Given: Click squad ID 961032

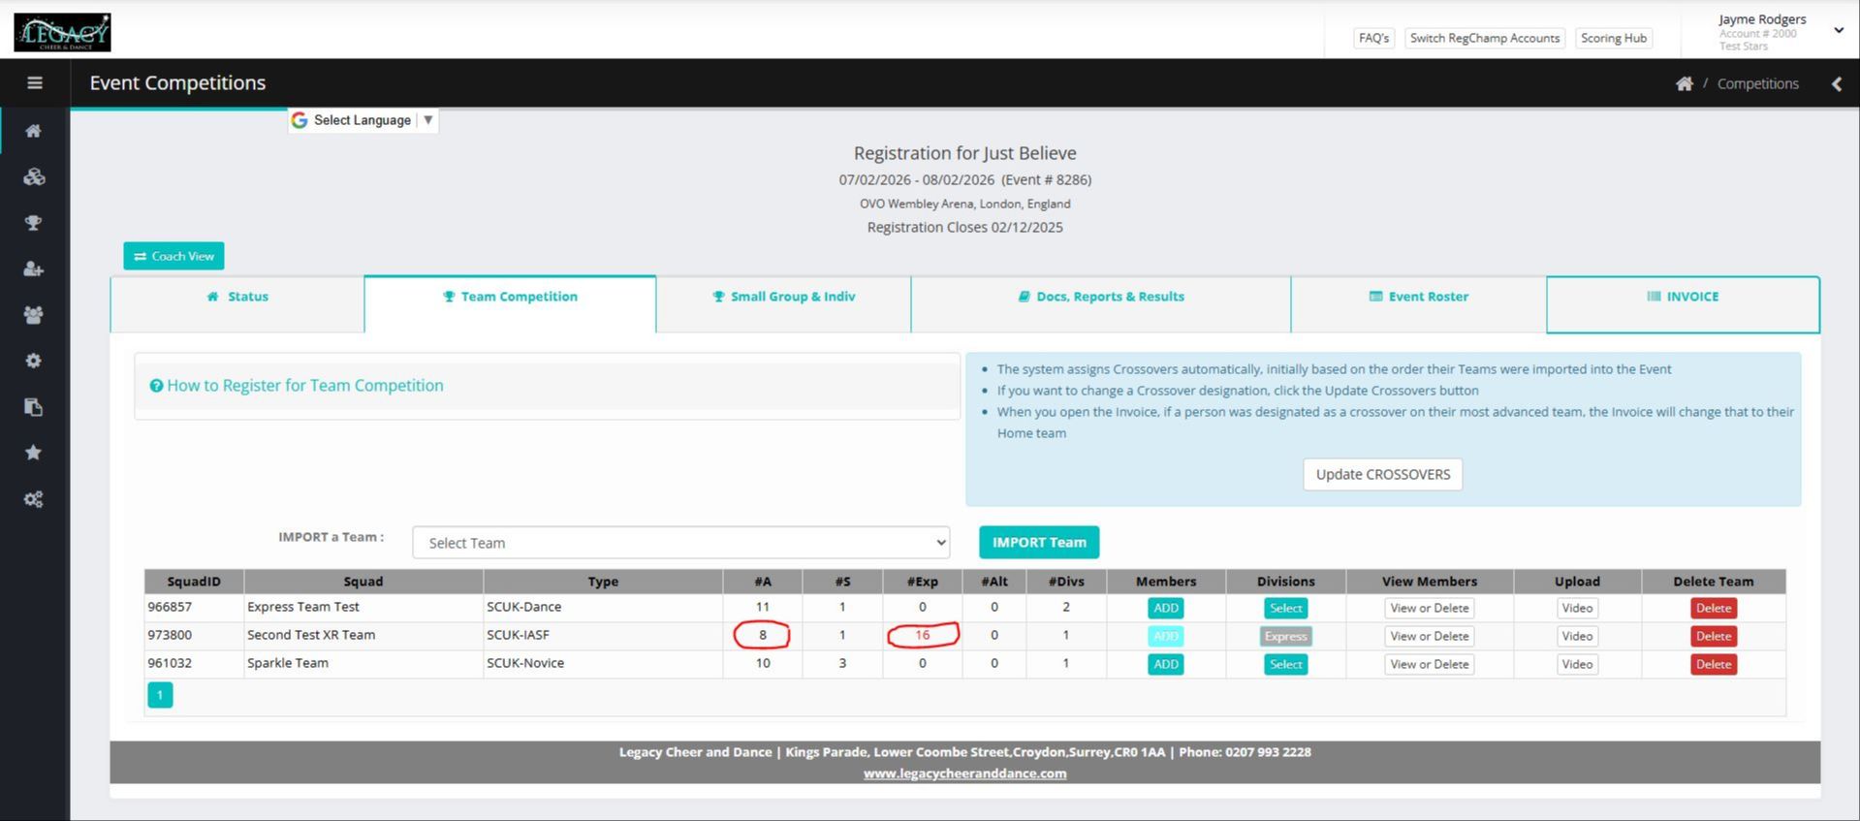Looking at the screenshot, I should pos(170,664).
